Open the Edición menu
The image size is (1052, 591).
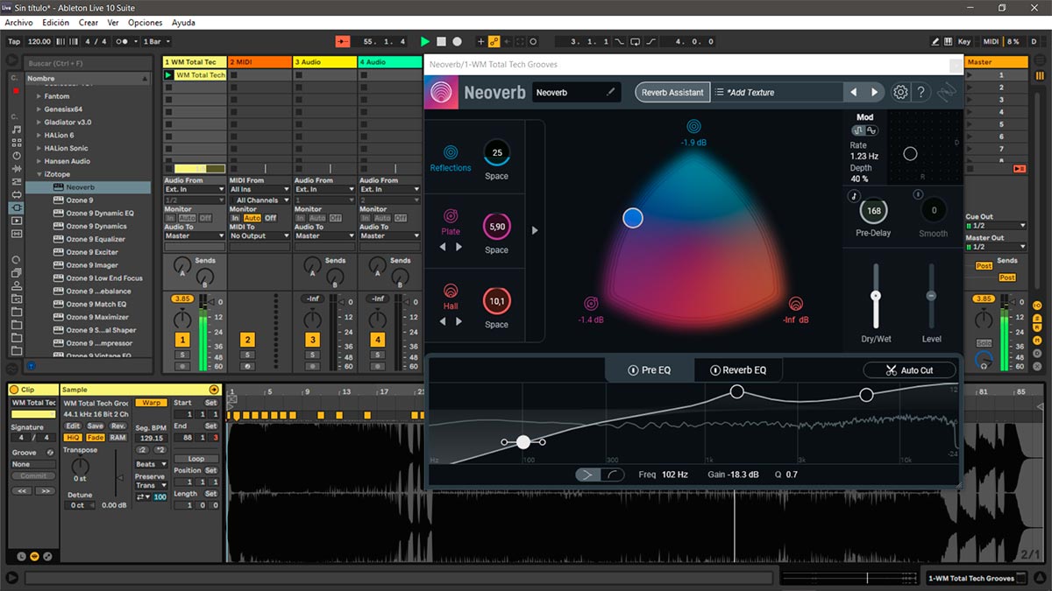point(55,22)
